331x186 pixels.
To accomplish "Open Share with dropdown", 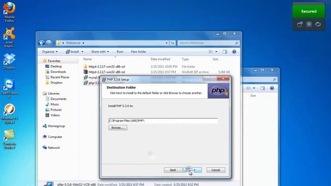I will [x=100, y=52].
